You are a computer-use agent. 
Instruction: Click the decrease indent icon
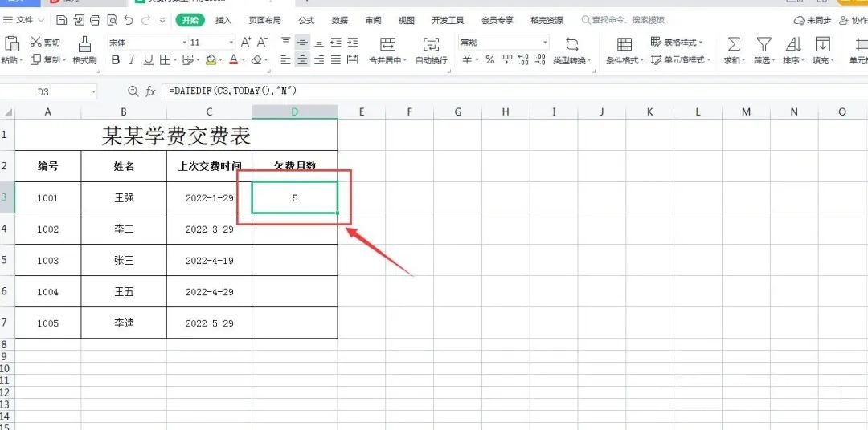click(x=335, y=42)
